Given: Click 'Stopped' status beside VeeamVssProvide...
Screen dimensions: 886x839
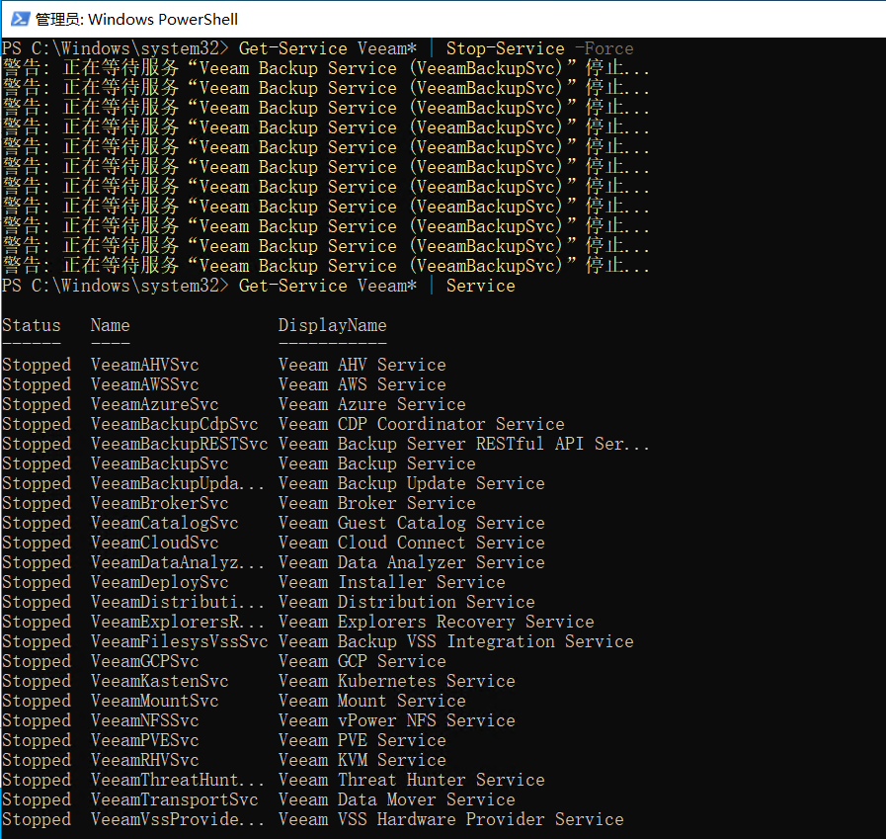Looking at the screenshot, I should [x=37, y=820].
